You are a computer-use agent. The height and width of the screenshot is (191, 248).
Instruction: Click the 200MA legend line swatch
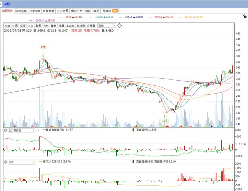click(x=31, y=20)
